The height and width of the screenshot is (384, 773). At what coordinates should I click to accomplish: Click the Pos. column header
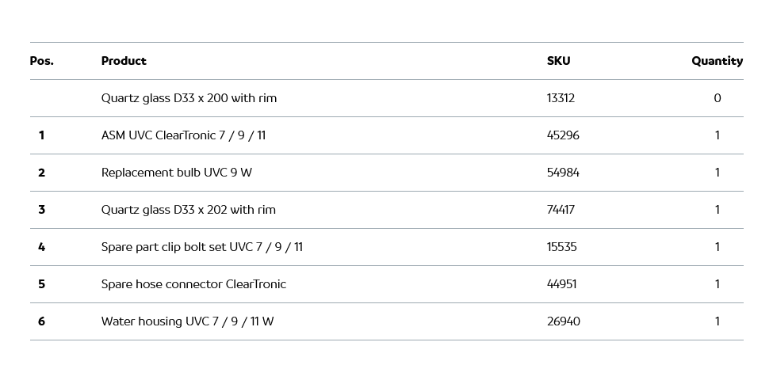point(41,61)
